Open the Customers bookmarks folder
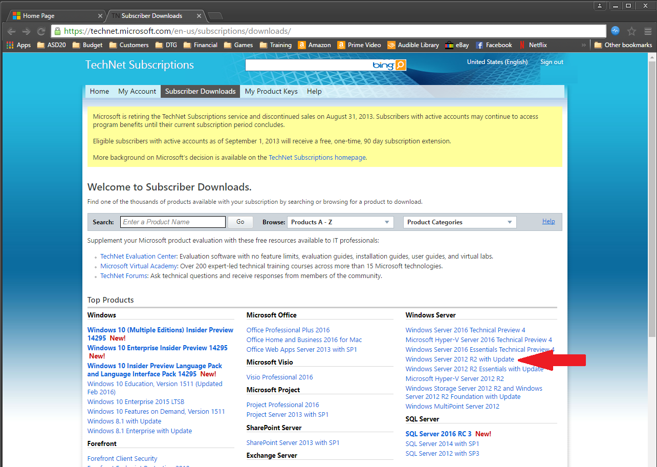657x467 pixels. tap(129, 45)
